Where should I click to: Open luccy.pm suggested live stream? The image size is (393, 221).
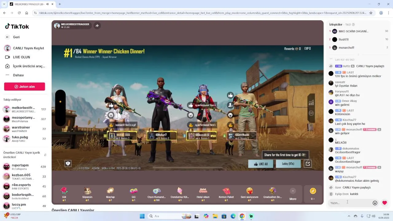(25, 206)
